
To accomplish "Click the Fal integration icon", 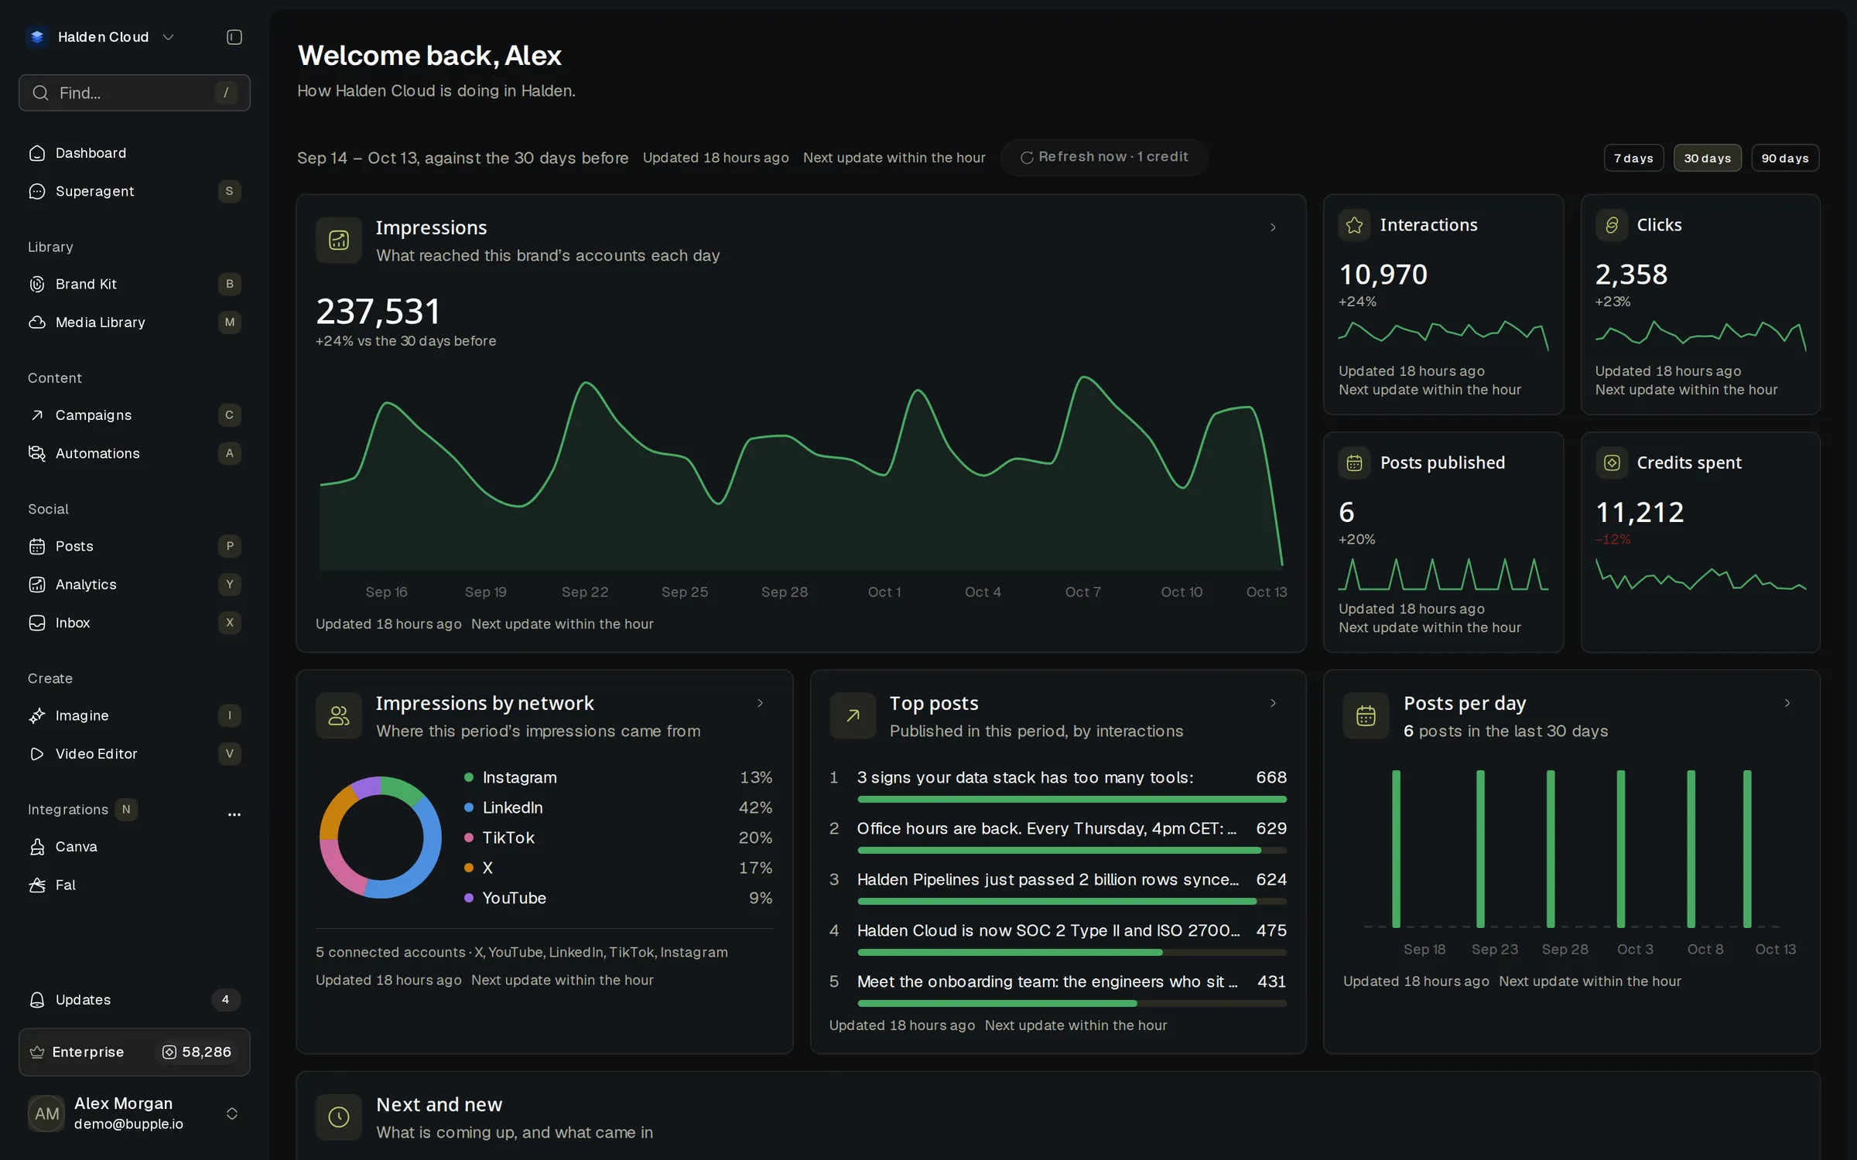I will pos(37,885).
